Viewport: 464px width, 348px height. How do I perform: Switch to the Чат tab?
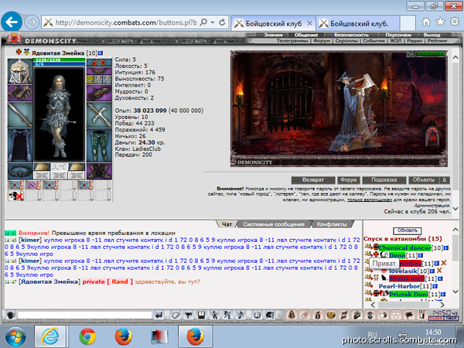click(x=227, y=224)
